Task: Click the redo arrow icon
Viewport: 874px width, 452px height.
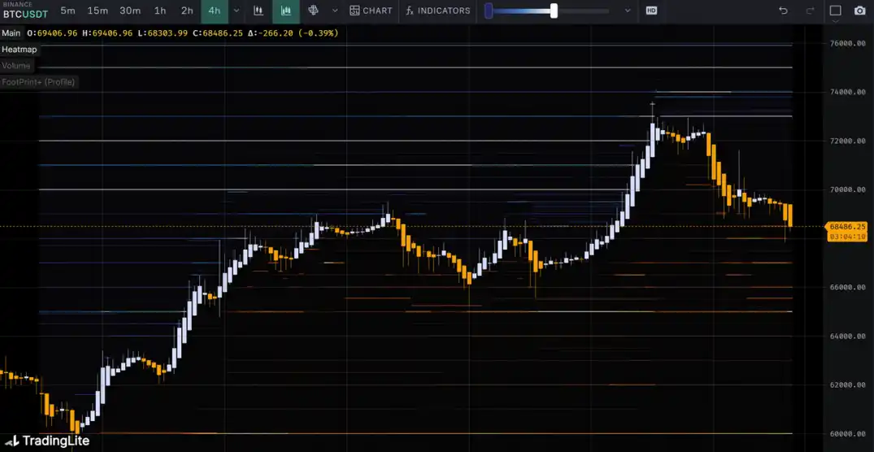Action: [x=809, y=11]
